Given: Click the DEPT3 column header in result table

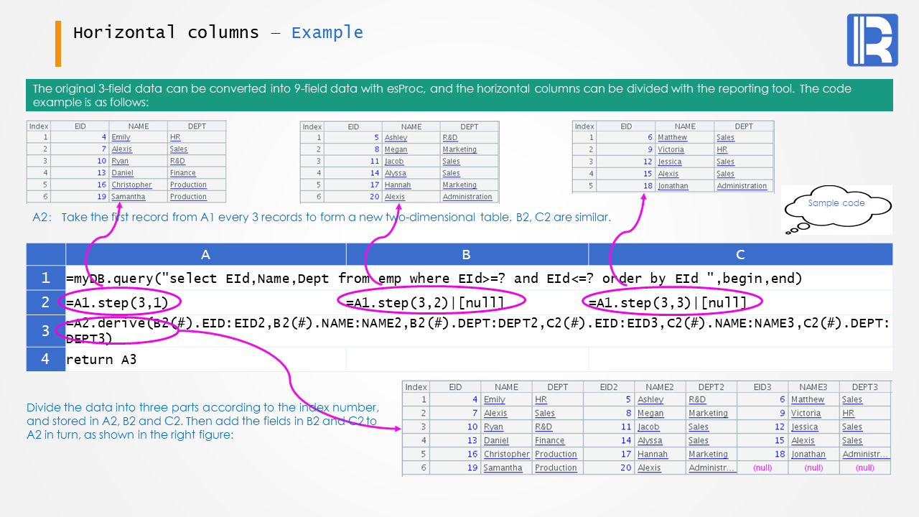Looking at the screenshot, I should pos(865,387).
